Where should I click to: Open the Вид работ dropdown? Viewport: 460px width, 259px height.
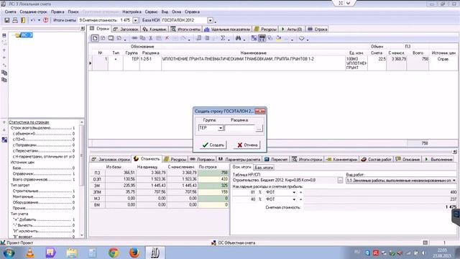coord(454,181)
